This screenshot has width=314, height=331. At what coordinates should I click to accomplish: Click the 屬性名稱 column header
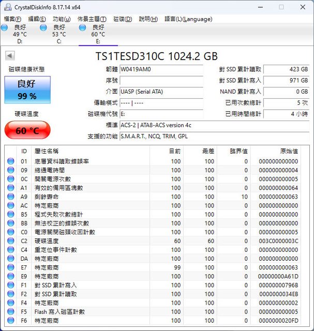[47, 151]
